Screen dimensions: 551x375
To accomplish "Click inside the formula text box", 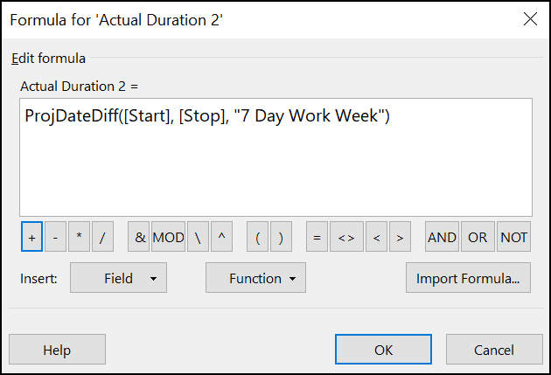I will click(x=275, y=157).
